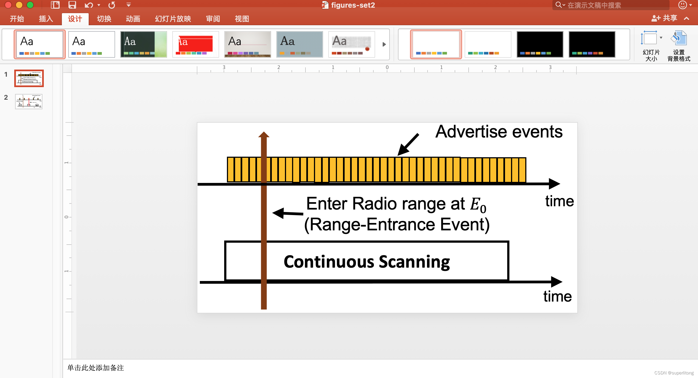Click the PowerPoint file icon in title
The height and width of the screenshot is (378, 698).
(x=325, y=5)
